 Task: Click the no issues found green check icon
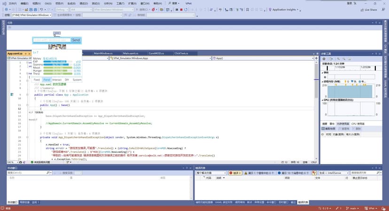click(32, 162)
